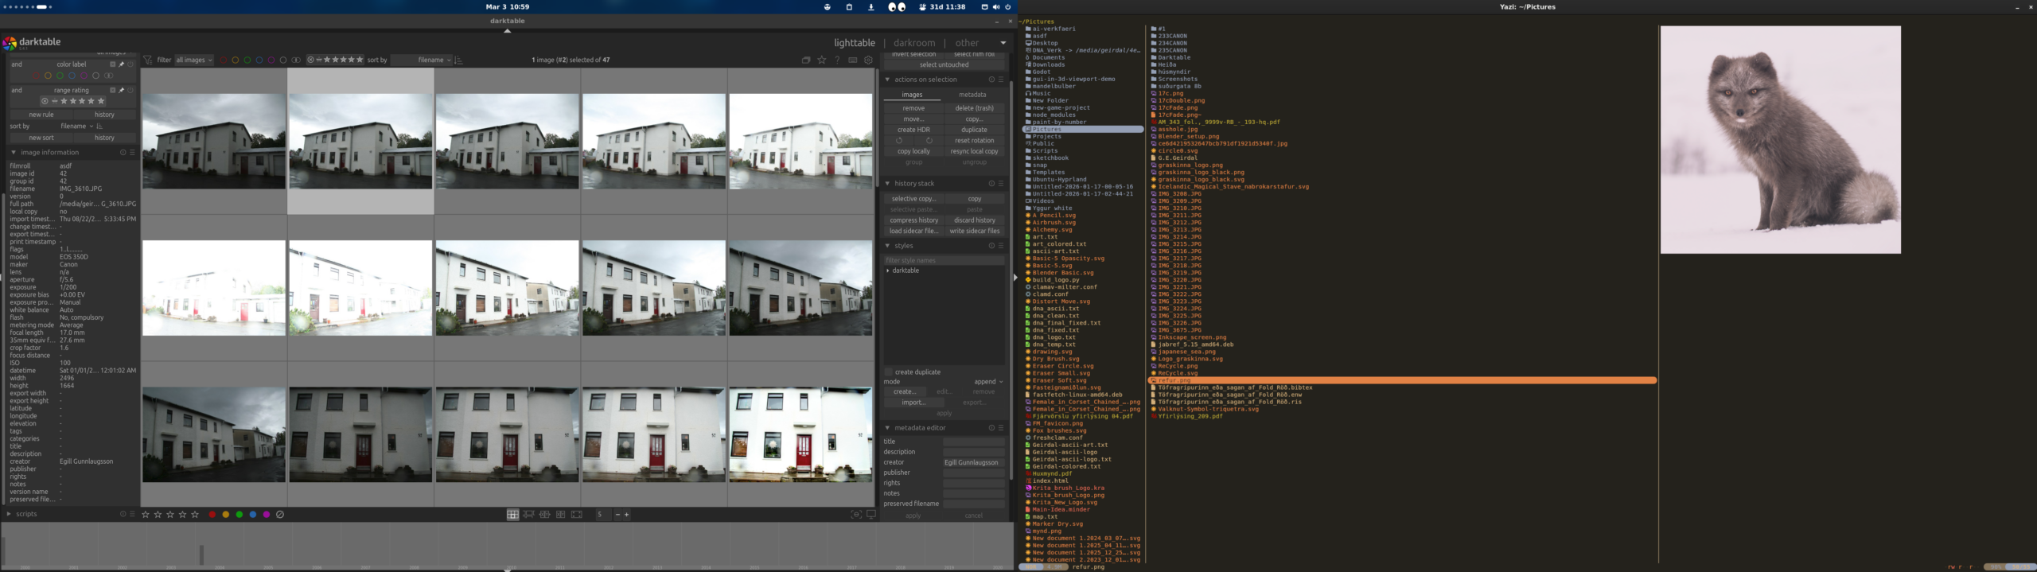Toggle and/or color label operator in top bar

pos(296,60)
